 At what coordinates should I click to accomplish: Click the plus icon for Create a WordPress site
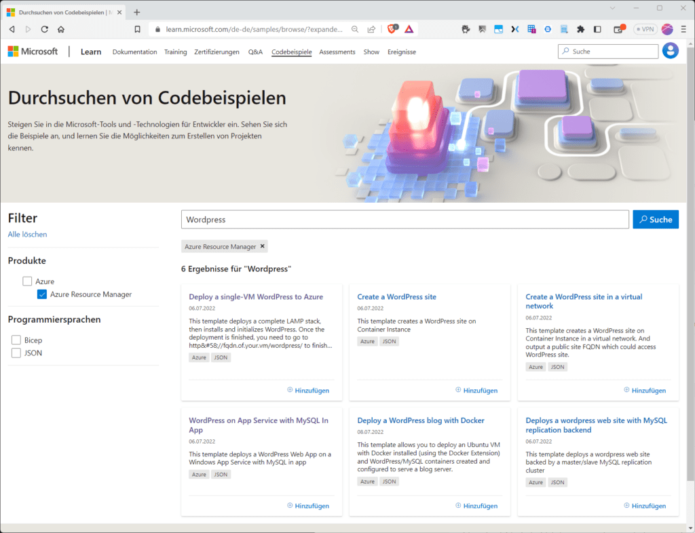(458, 389)
